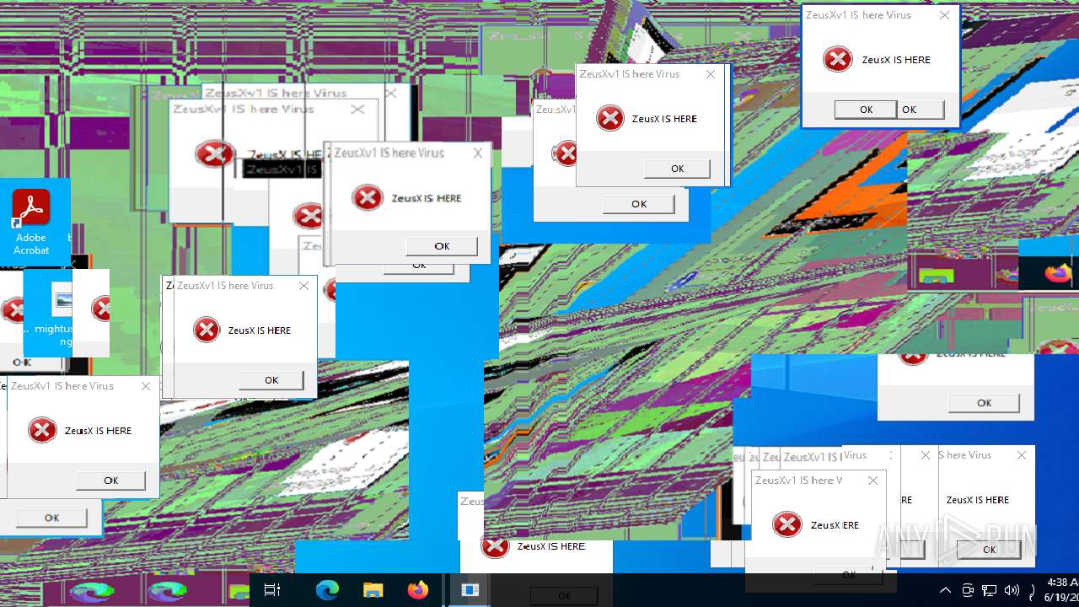Click OK in the bottom-right 'S here Virus' dialog
1079x607 pixels.
(x=989, y=550)
